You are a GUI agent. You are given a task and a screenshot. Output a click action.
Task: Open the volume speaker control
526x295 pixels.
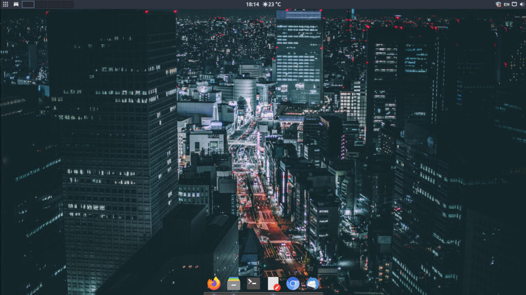522,4
